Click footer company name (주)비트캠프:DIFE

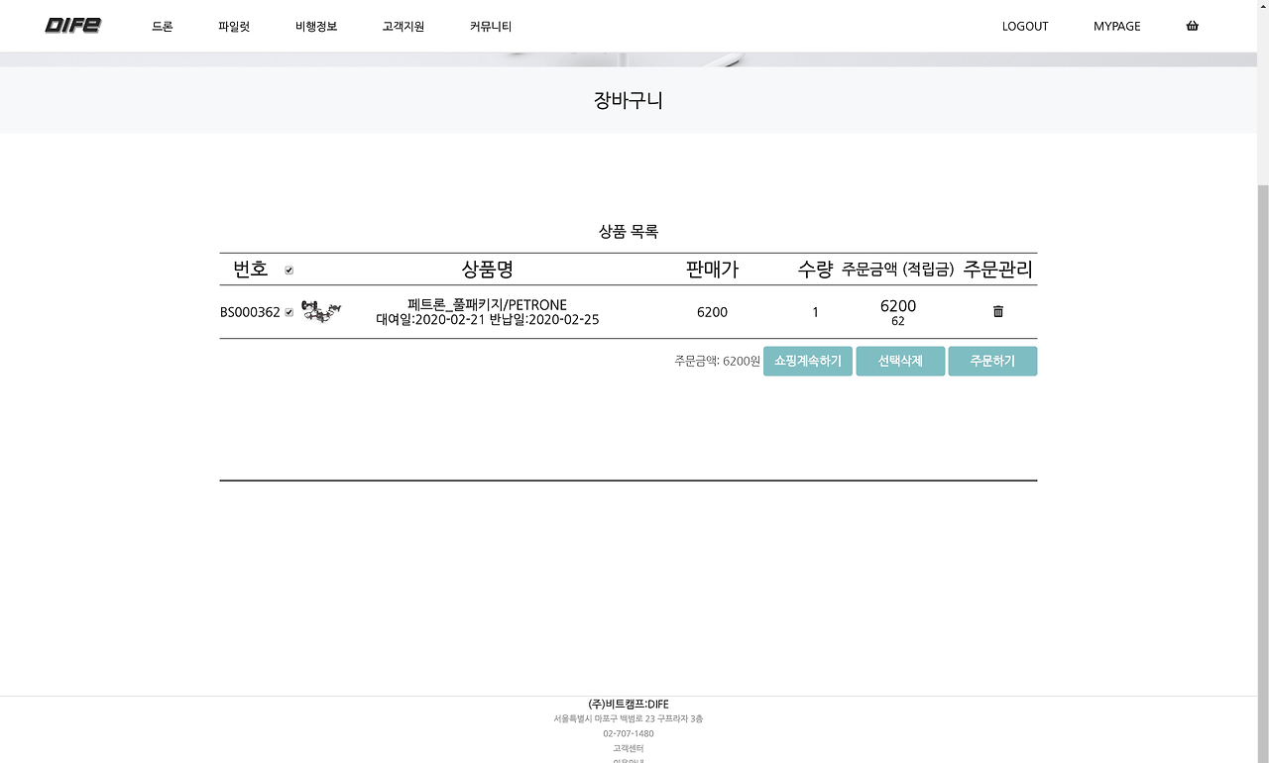click(629, 705)
